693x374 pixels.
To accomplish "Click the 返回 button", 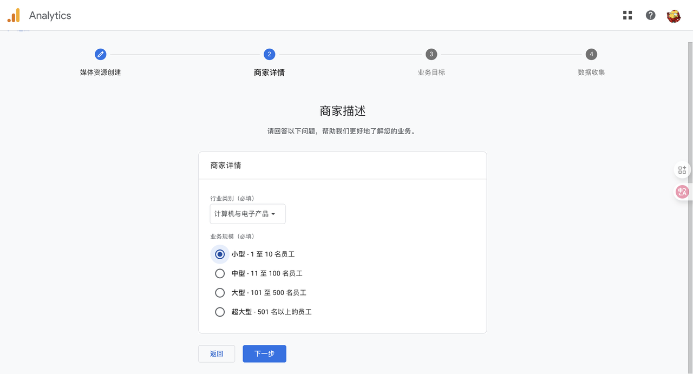I will (217, 353).
